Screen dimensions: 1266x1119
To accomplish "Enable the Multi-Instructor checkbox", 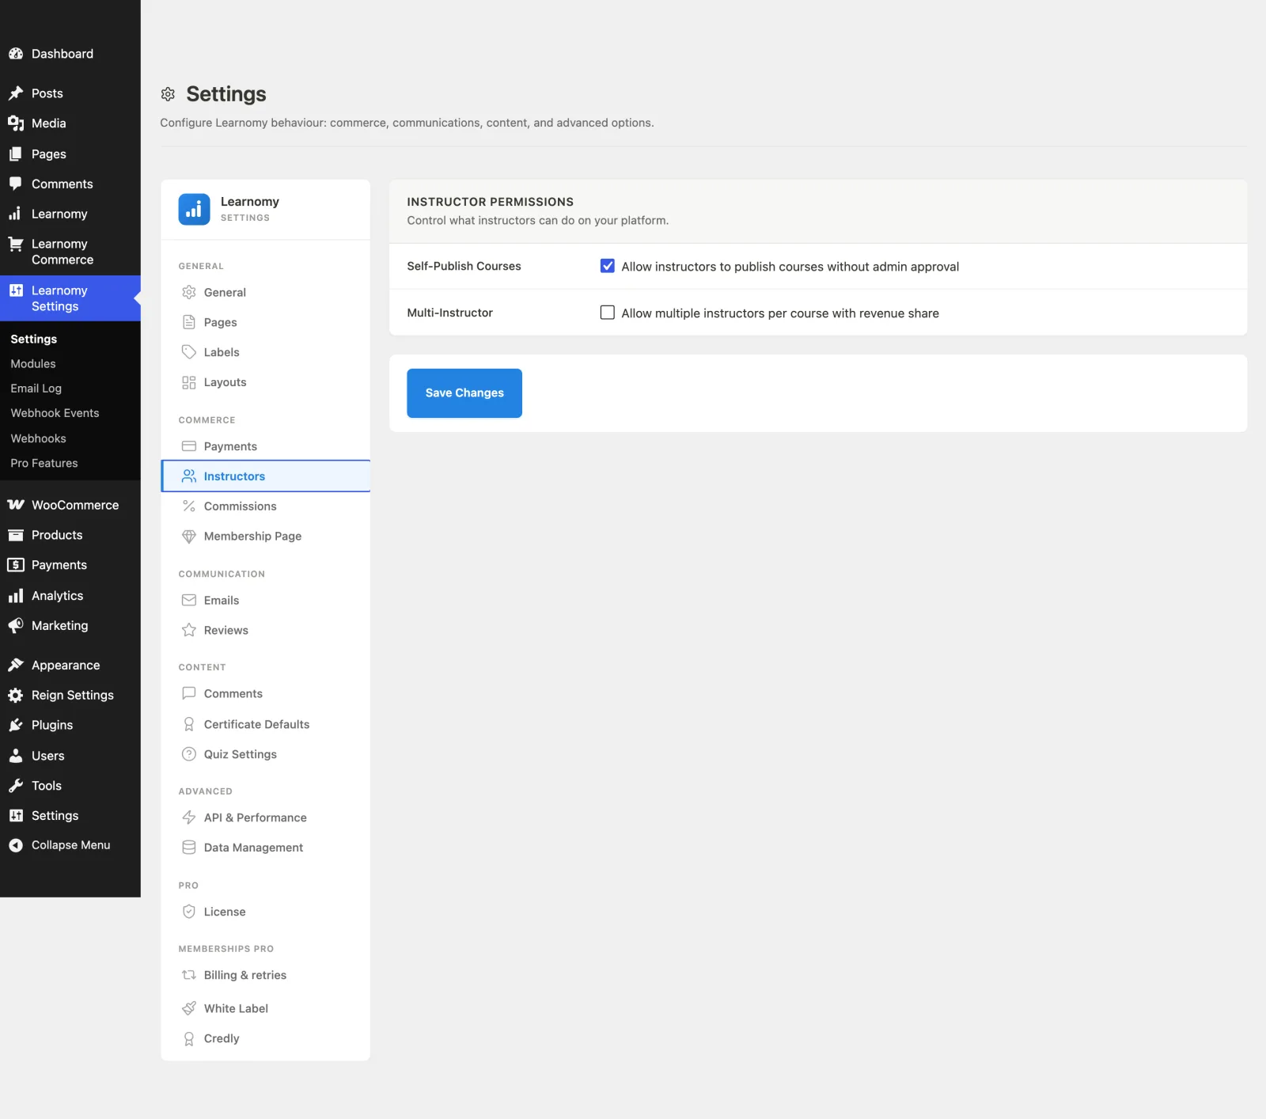I will point(608,313).
